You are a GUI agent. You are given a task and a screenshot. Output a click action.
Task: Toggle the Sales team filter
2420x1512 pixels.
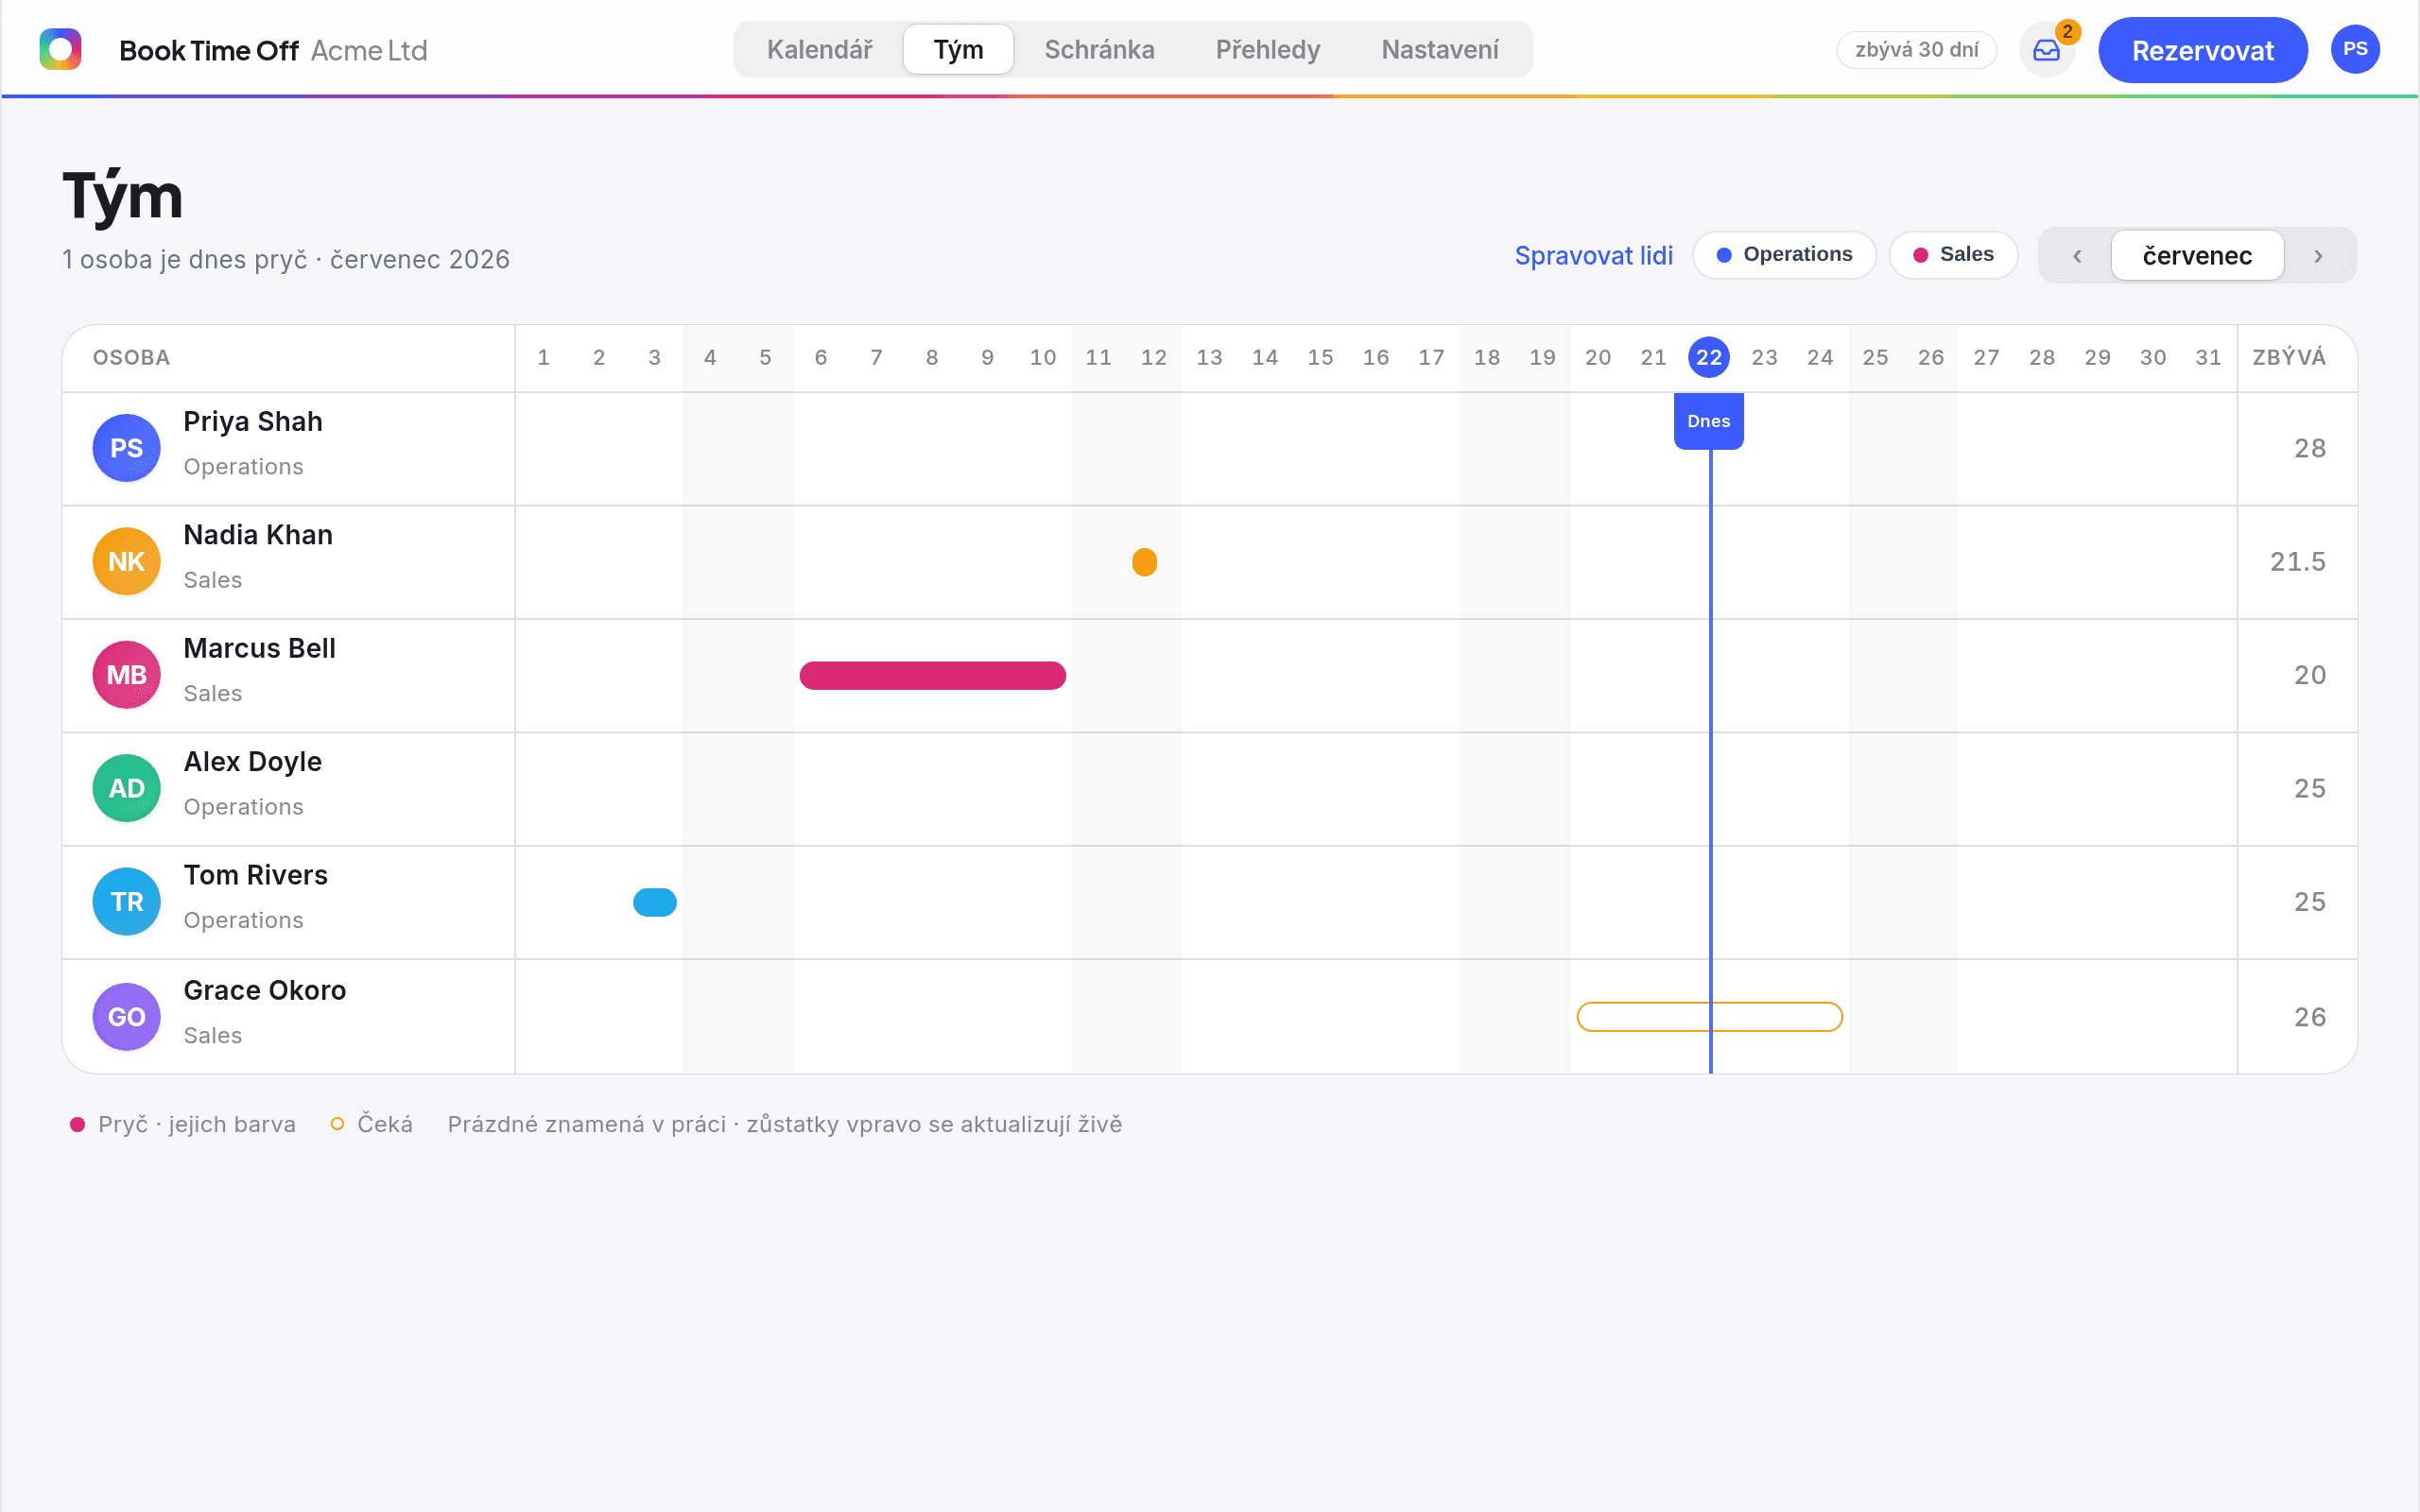(x=1953, y=255)
